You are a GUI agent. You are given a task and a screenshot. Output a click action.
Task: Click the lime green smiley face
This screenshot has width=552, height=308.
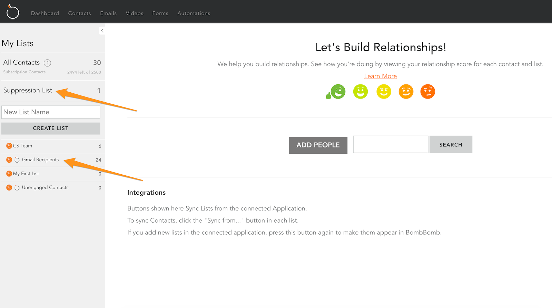coord(361,92)
